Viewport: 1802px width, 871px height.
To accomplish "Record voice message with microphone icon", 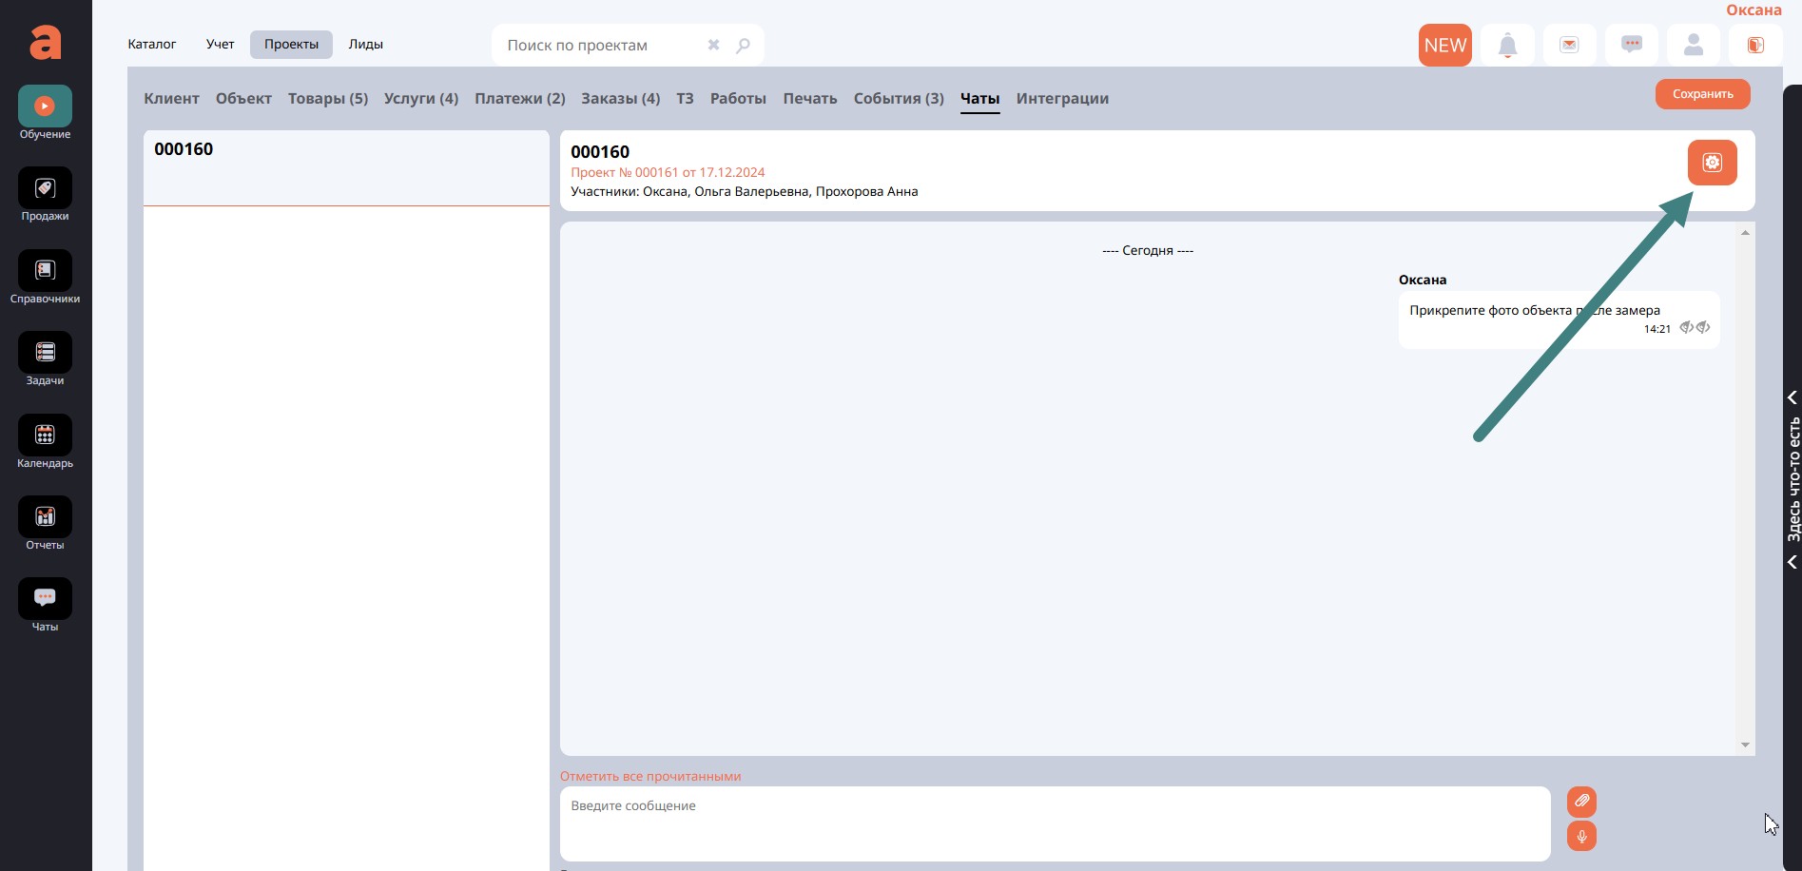I will point(1581,837).
